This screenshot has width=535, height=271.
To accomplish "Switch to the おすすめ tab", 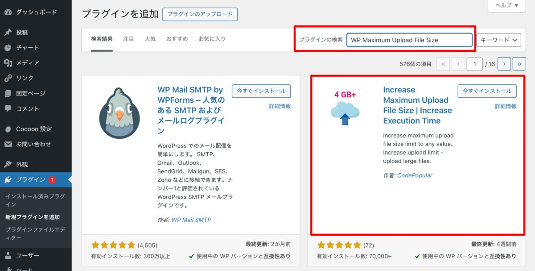I will coord(177,39).
